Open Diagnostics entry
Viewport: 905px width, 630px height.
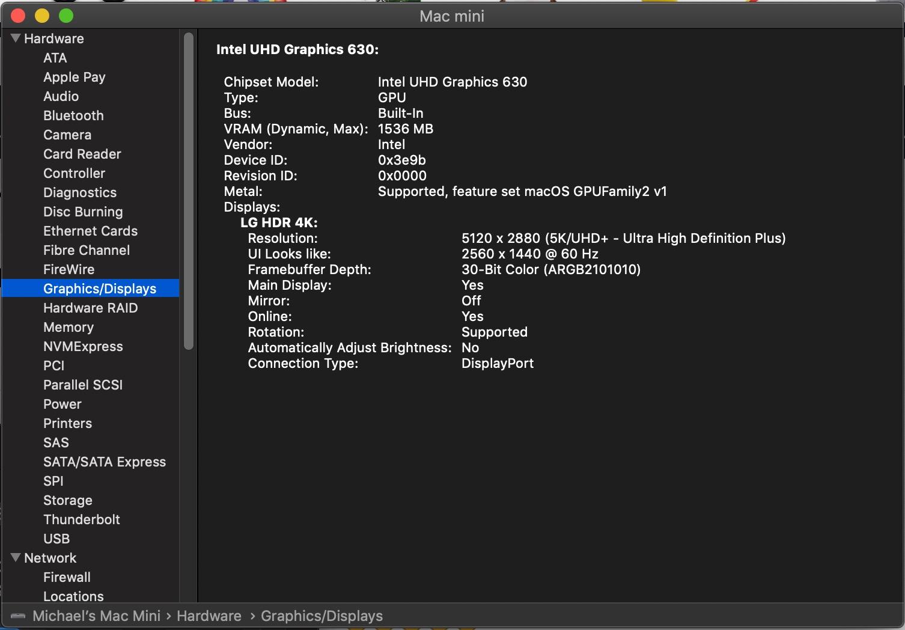(80, 192)
